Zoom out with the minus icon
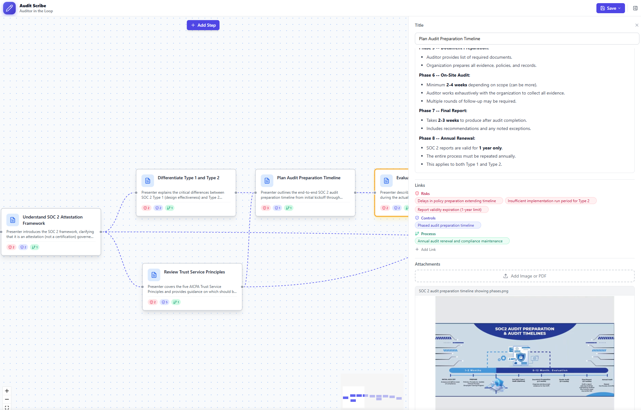Image resolution: width=641 pixels, height=410 pixels. click(x=7, y=399)
